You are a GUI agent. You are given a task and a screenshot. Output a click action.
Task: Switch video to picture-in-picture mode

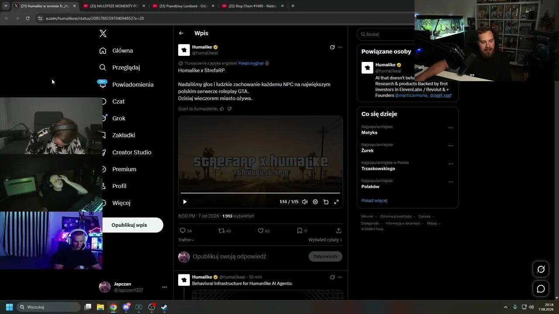pyautogui.click(x=326, y=202)
